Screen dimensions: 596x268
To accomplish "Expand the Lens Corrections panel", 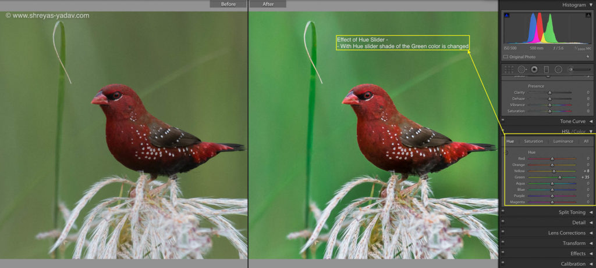I will click(x=591, y=233).
